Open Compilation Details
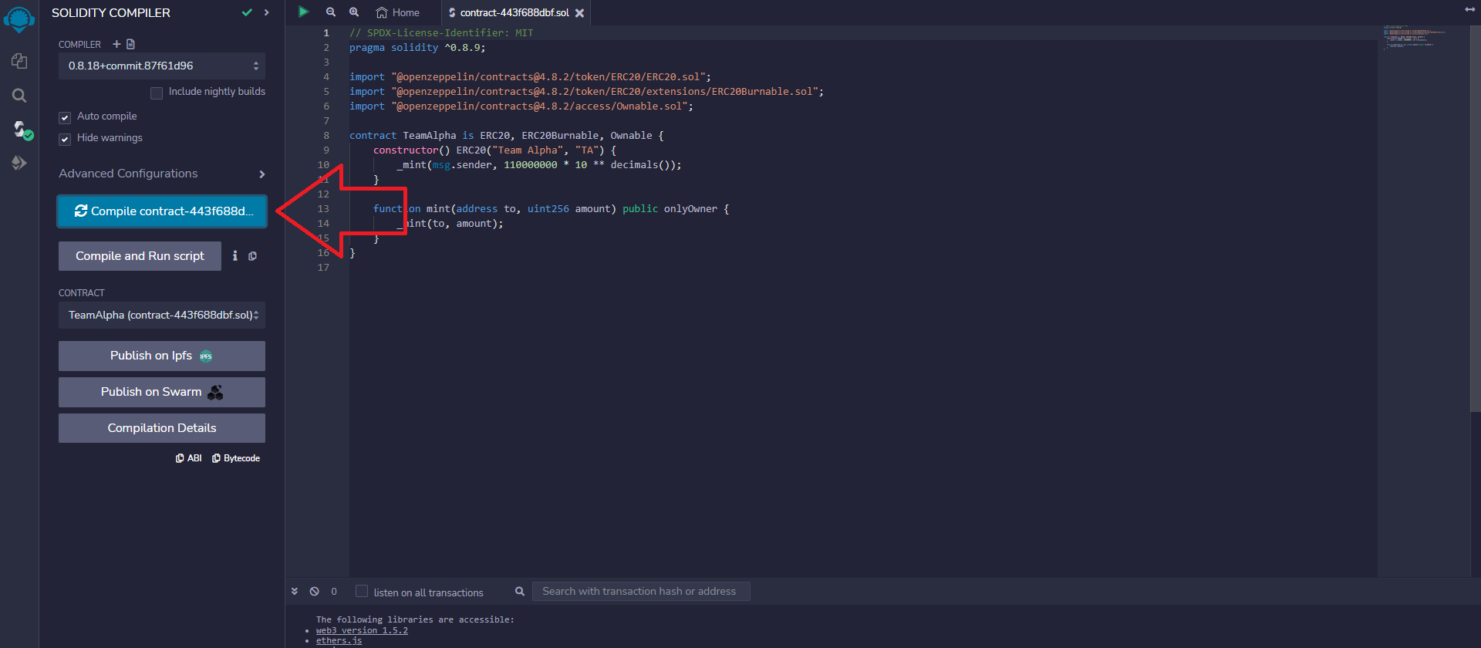 (x=162, y=428)
